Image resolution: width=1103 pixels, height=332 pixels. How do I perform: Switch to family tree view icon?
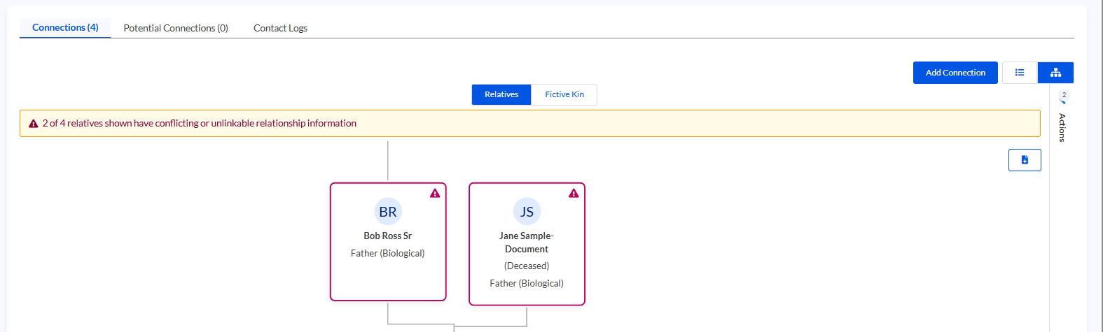coord(1055,73)
